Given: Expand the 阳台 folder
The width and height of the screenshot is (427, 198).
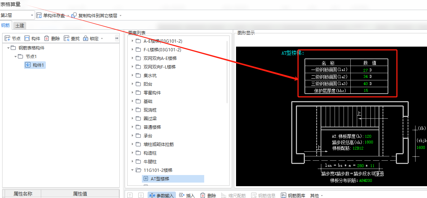Looking at the screenshot, I should point(132,84).
